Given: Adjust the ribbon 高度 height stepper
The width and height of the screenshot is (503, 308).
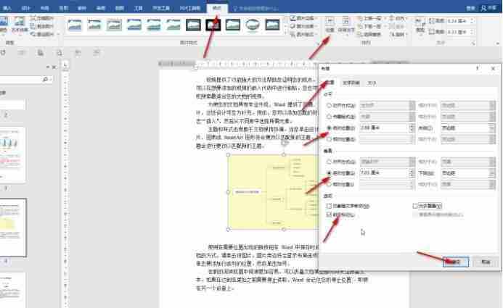Looking at the screenshot, I should pyautogui.click(x=473, y=21).
